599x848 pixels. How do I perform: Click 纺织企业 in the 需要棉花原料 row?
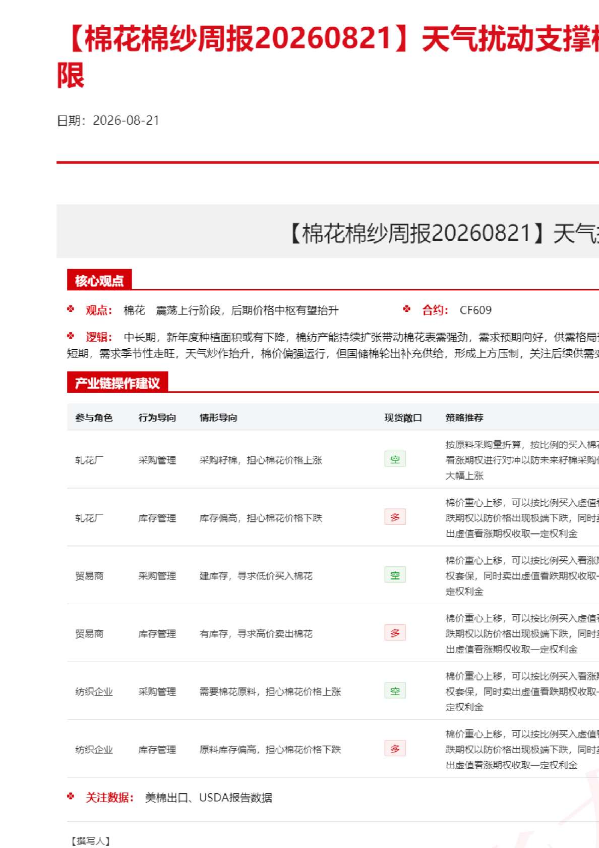point(94,692)
